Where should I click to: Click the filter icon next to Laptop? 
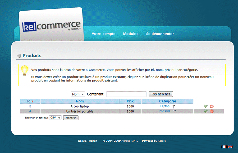[x=173, y=107]
